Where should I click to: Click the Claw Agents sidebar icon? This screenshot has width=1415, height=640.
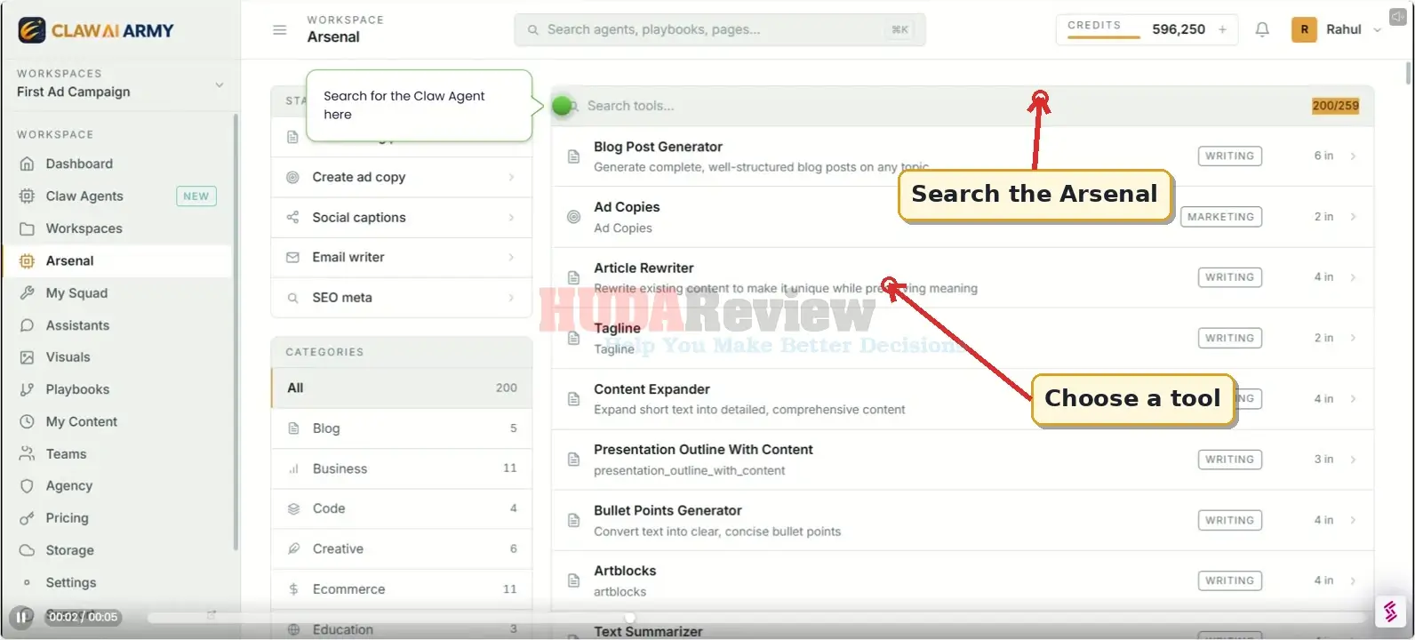[27, 196]
